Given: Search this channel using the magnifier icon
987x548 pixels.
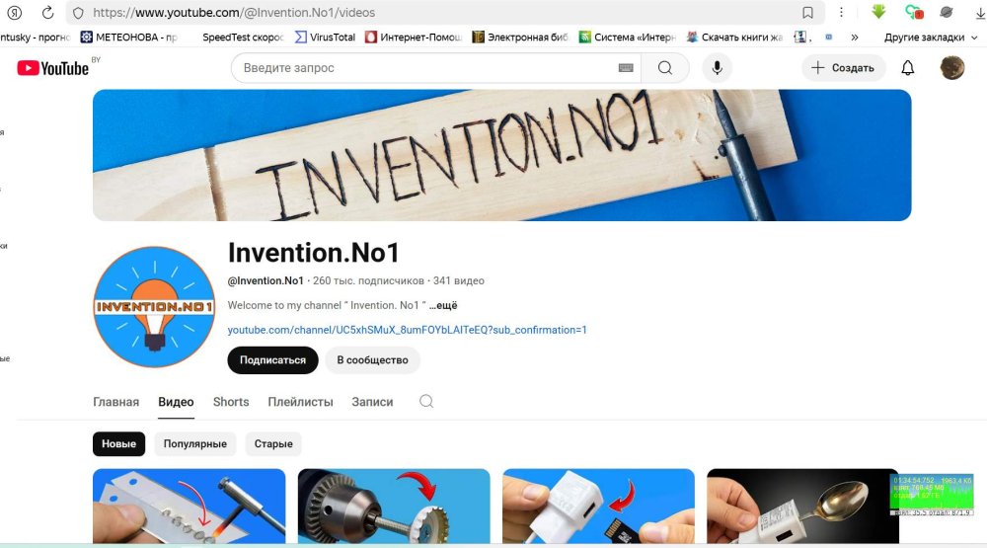Looking at the screenshot, I should point(426,402).
